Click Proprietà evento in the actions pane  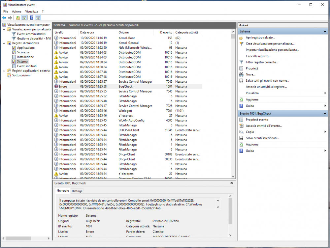257,120
